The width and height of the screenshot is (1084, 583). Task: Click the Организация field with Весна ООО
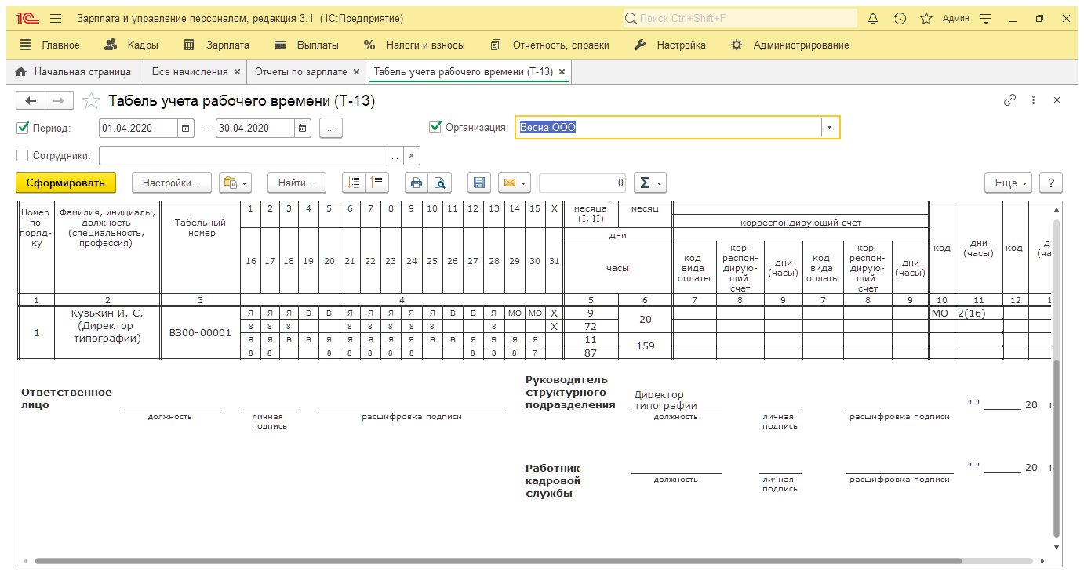tap(668, 128)
